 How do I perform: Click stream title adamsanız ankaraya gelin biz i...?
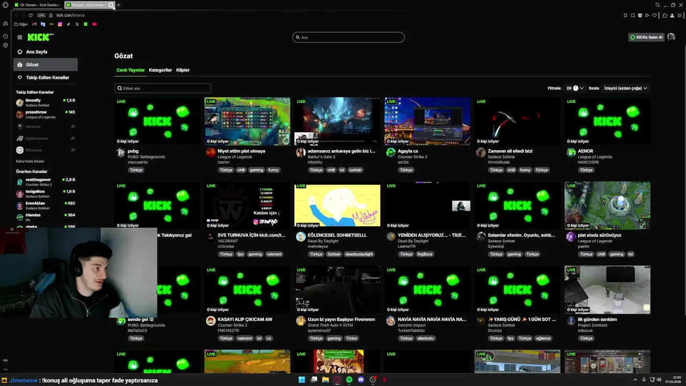(x=341, y=151)
